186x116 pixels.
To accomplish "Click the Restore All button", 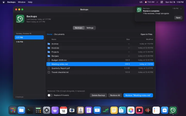I will [x=115, y=95].
